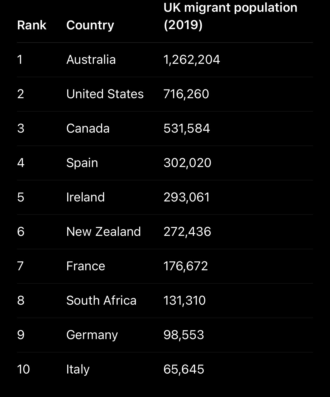Select the Italy country cell

78,369
